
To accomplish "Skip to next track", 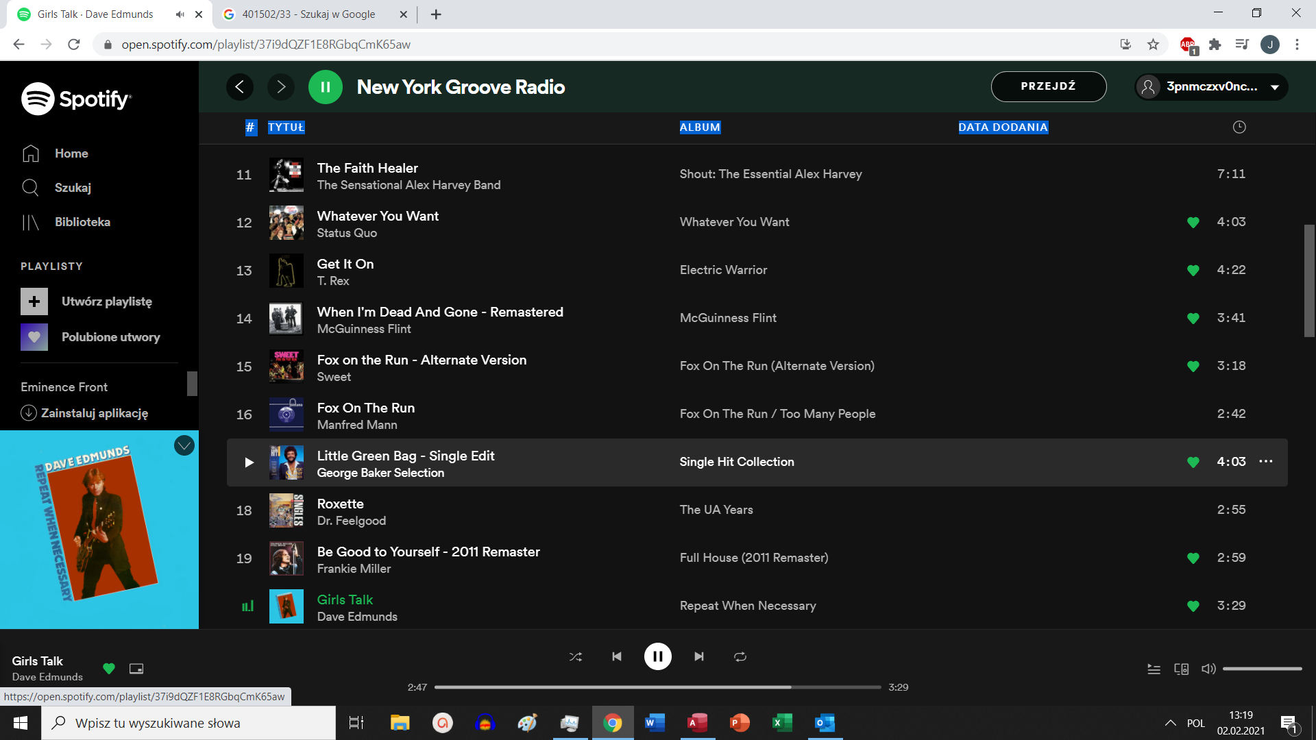I will point(699,657).
